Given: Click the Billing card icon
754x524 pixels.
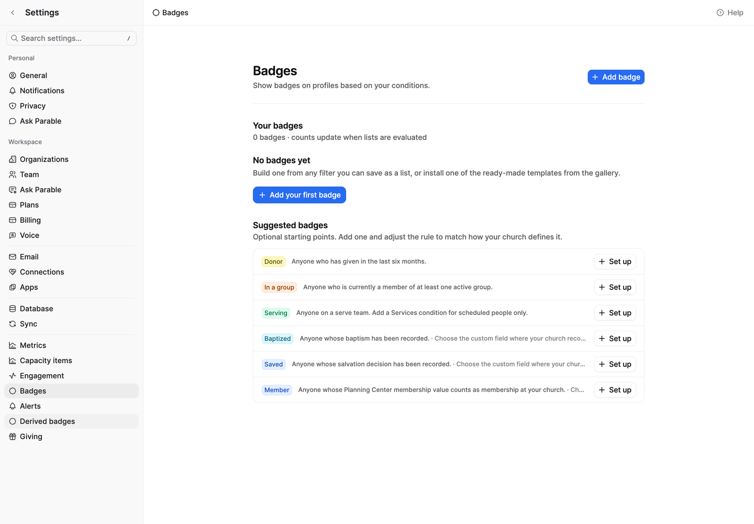Looking at the screenshot, I should 13,220.
